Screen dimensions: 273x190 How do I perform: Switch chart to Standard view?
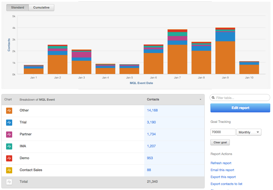[17, 7]
